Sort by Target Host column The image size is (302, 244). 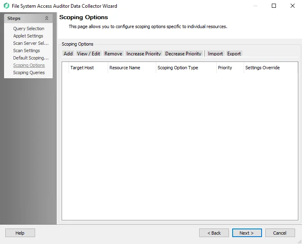click(88, 68)
